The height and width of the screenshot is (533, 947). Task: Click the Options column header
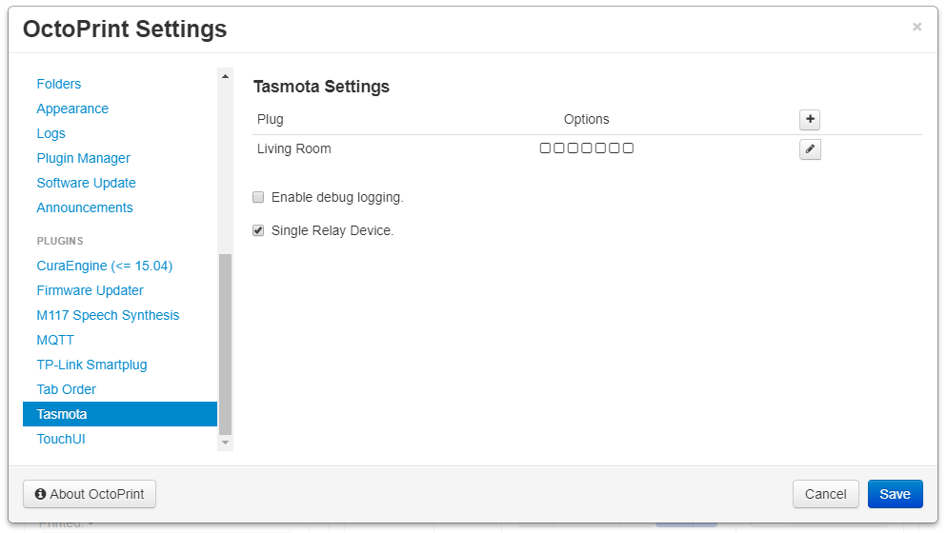587,120
